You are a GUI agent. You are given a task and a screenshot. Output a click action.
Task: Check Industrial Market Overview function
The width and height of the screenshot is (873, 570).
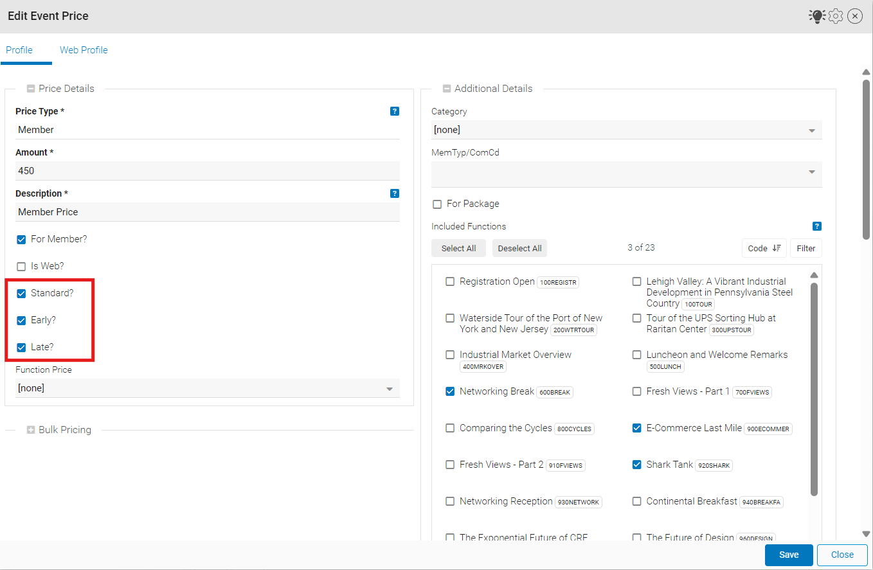pos(450,355)
